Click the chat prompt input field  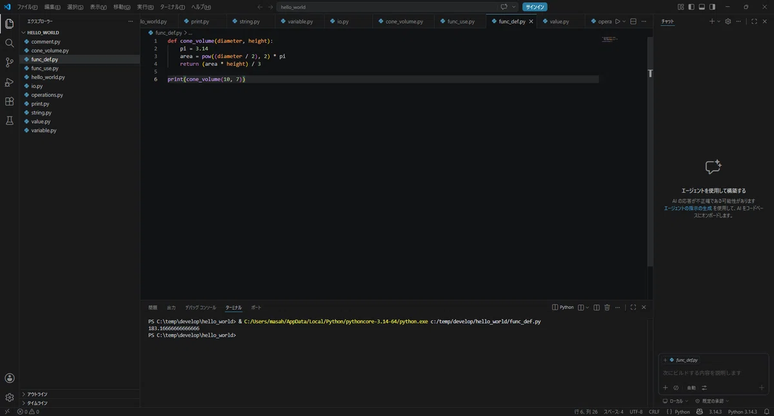pos(713,373)
